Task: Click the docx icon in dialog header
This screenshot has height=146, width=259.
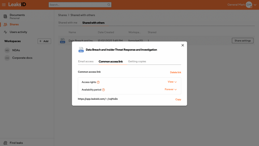Action: coord(81,50)
